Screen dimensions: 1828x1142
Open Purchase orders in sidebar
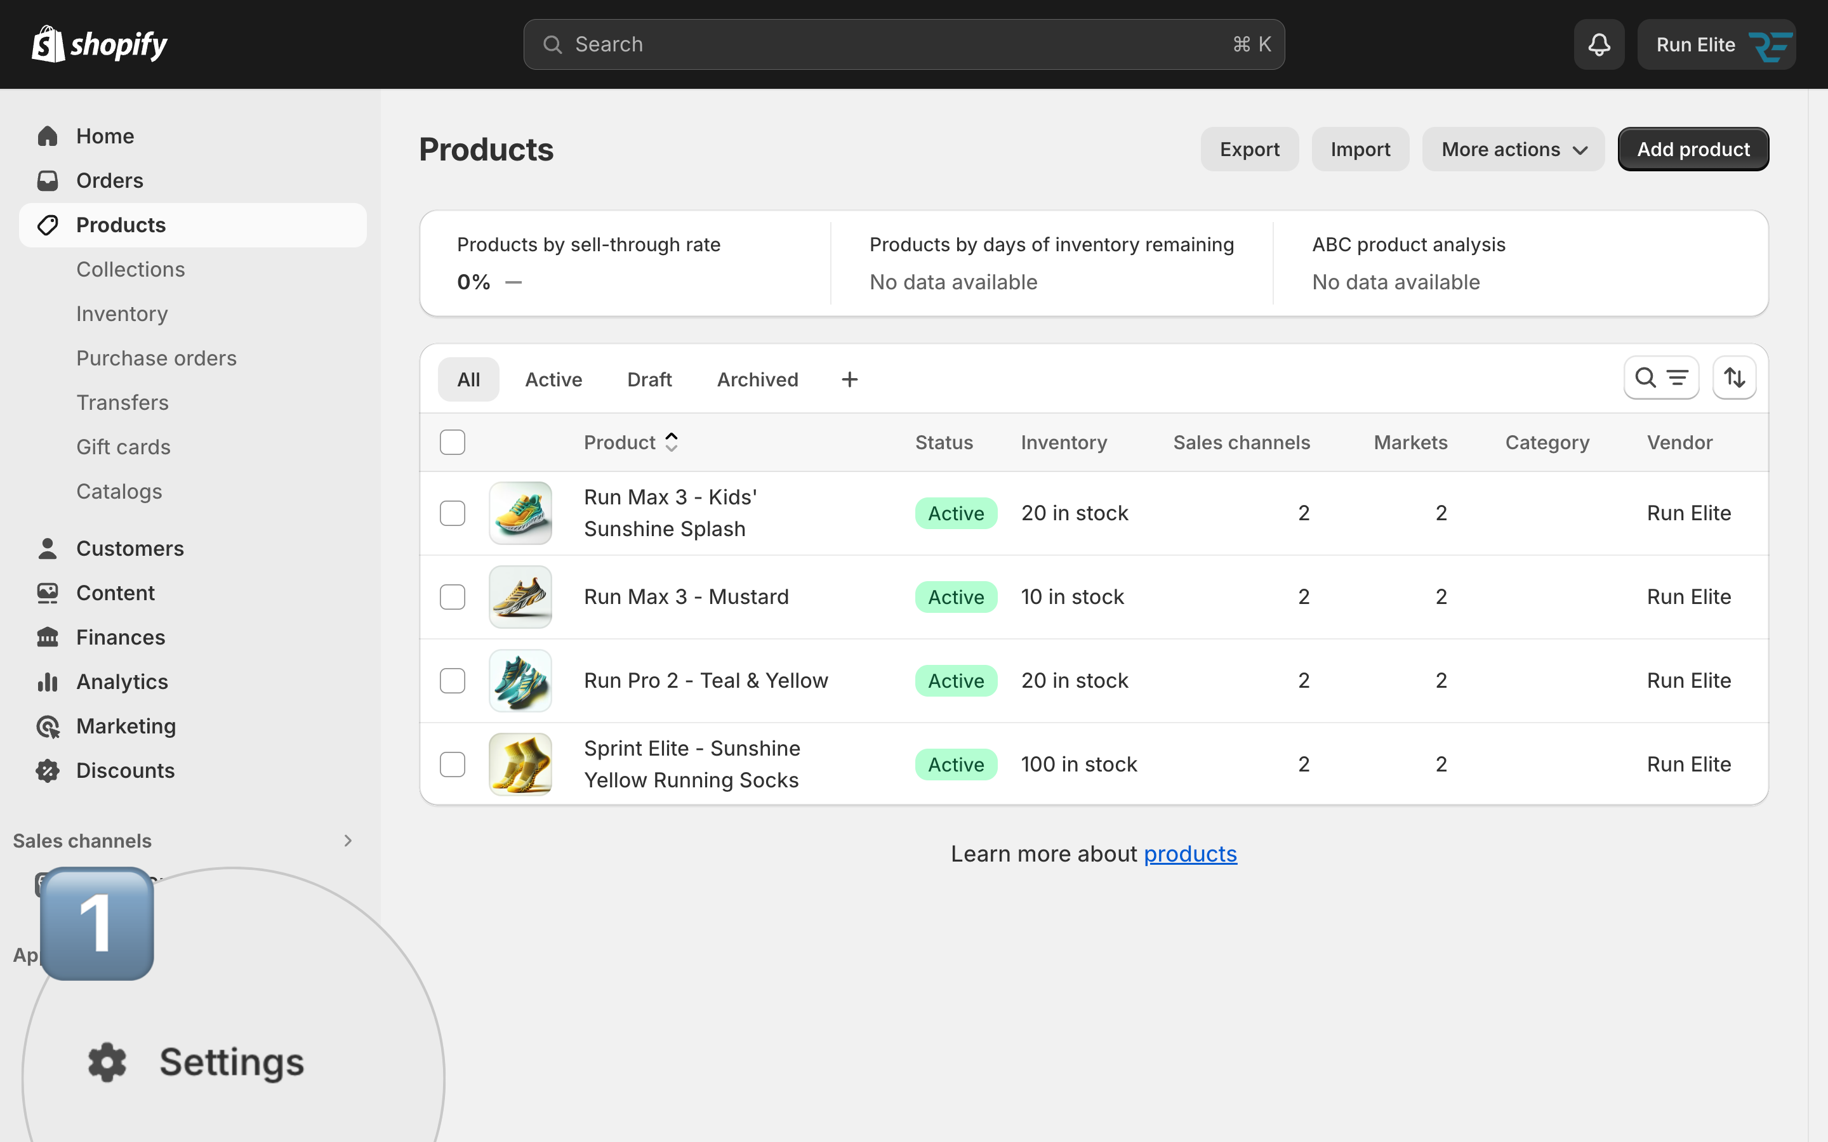(x=156, y=358)
